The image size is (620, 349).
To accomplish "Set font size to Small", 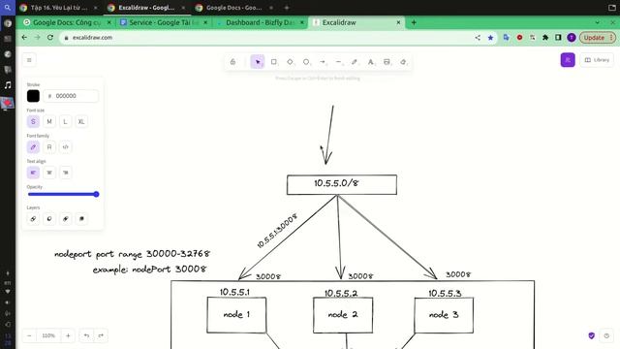I will [x=33, y=121].
